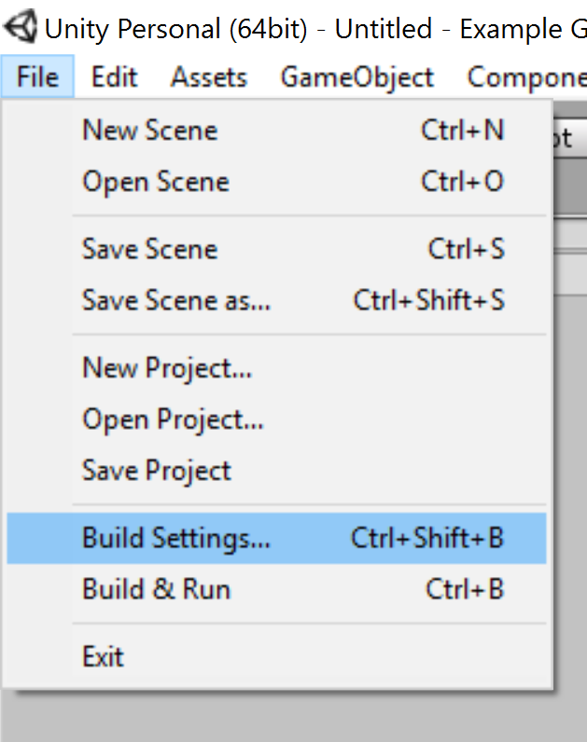Open the GameObject menu
Viewport: 587px width, 742px height.
[x=357, y=76]
